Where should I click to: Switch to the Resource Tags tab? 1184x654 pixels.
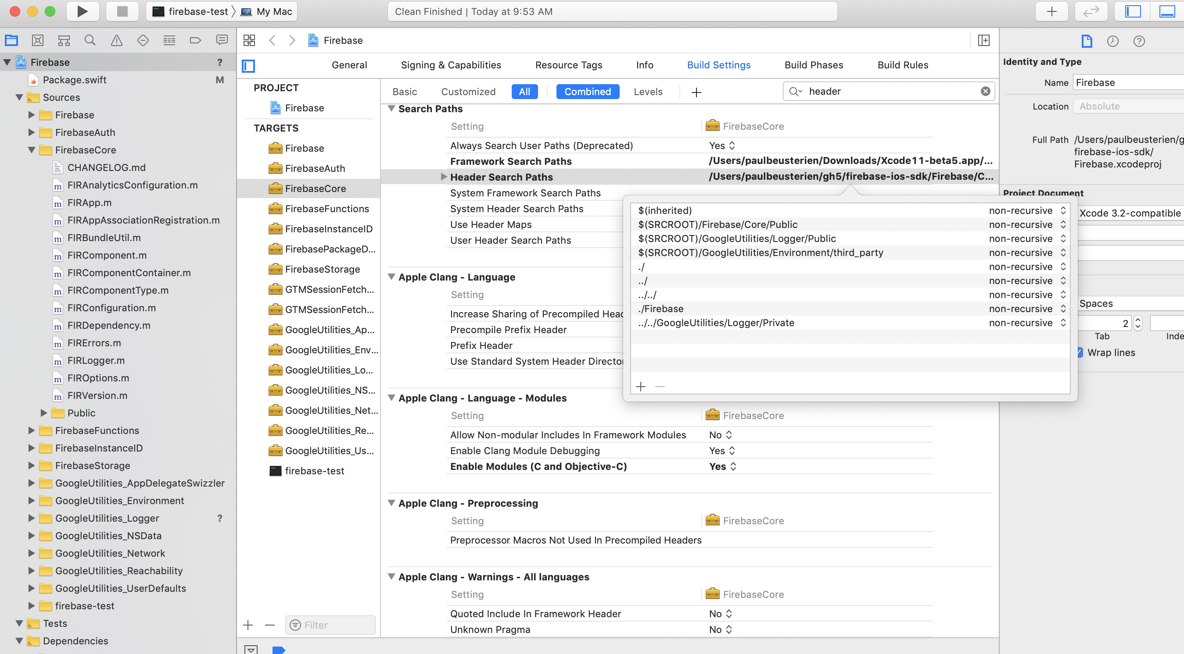point(569,65)
